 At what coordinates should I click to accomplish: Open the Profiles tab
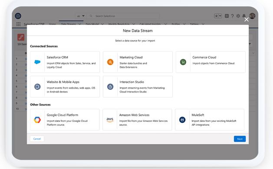tap(175, 24)
